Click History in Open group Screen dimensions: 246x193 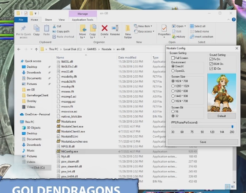[x=179, y=37]
